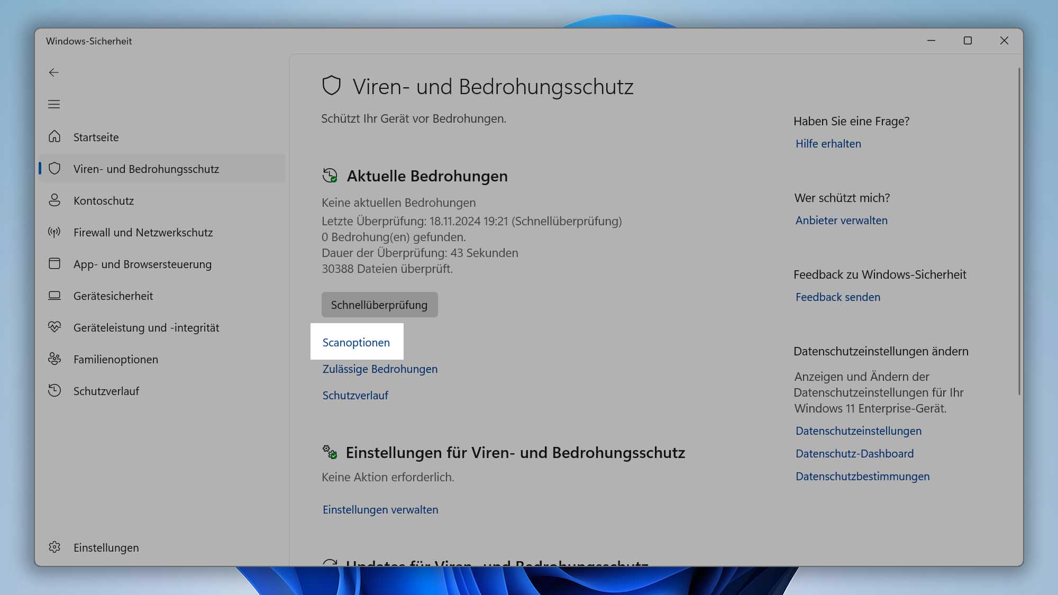Open Familienoptionen page

point(162,359)
